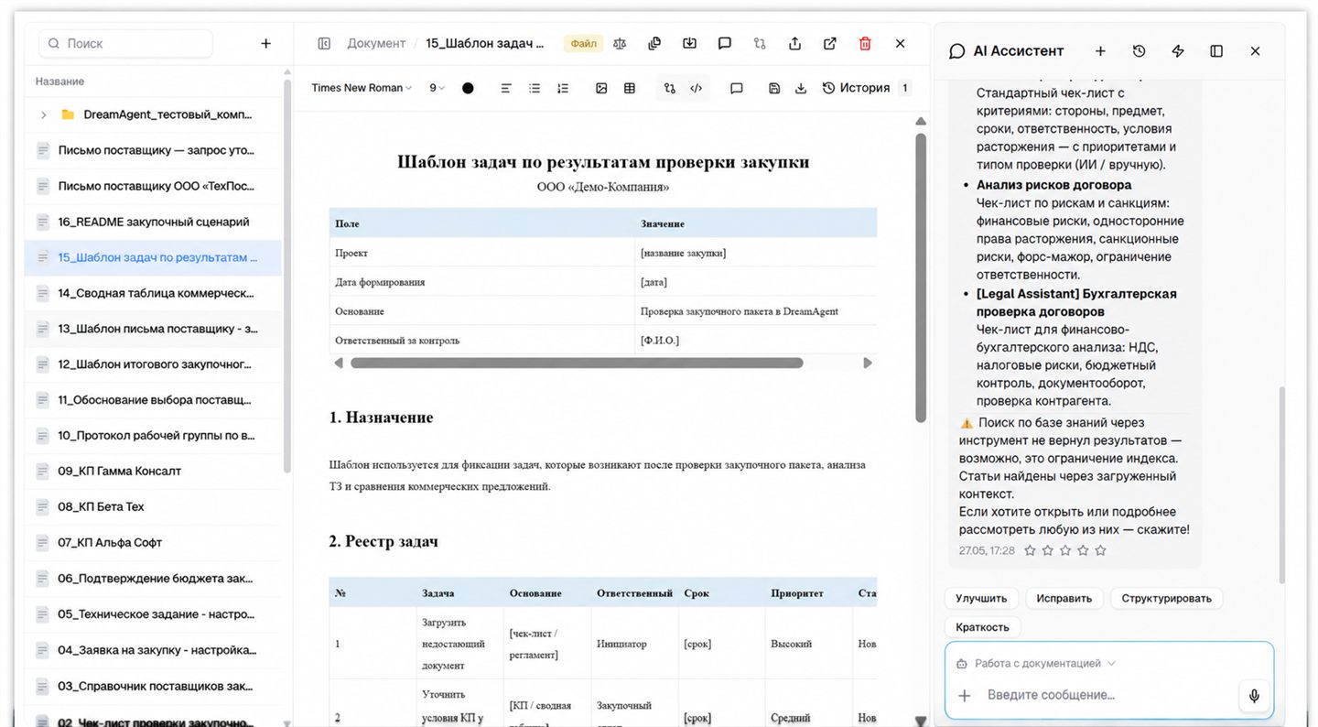Open the Times New Roman font dropdown
This screenshot has height=727, width=1318.
(x=362, y=88)
